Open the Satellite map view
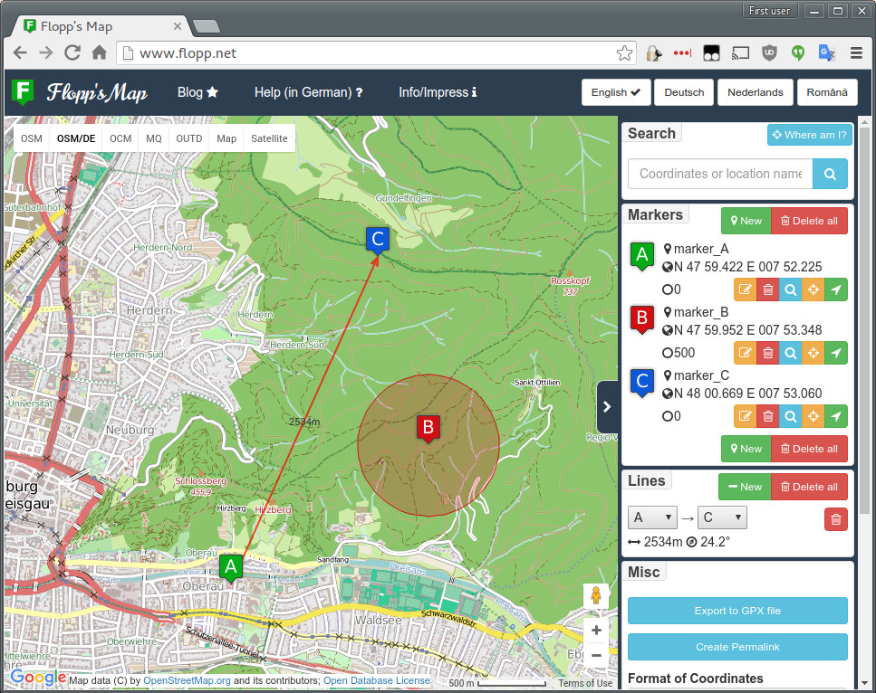Screen dimensions: 876x693 point(269,138)
